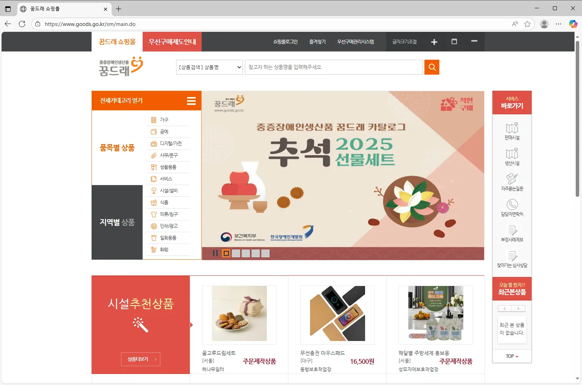Open 판매시설 map shortcut
This screenshot has height=385, width=582.
pos(512,131)
